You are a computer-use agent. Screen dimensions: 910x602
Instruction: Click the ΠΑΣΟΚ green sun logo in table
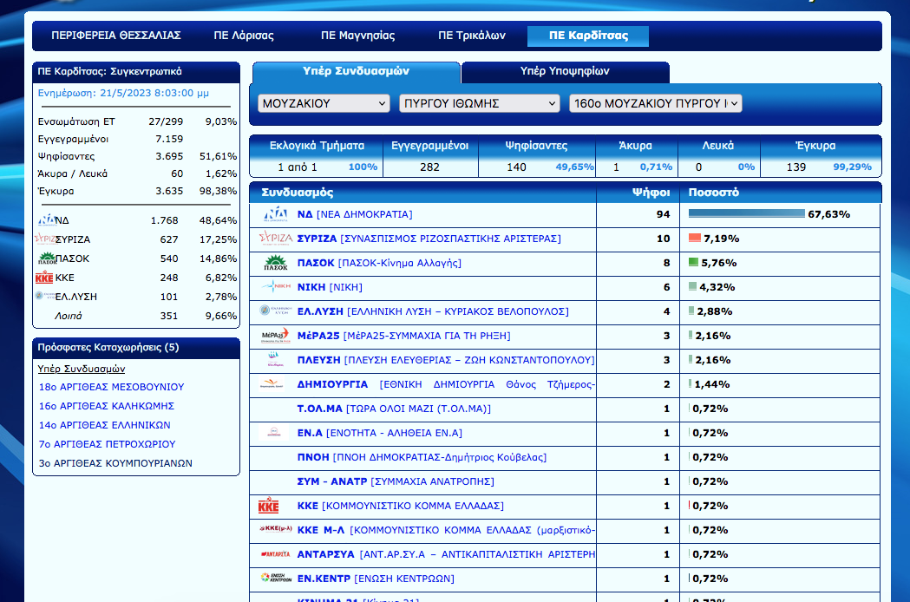[x=276, y=263]
